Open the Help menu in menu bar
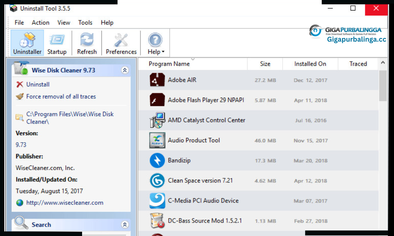Image resolution: width=394 pixels, height=236 pixels. point(107,23)
